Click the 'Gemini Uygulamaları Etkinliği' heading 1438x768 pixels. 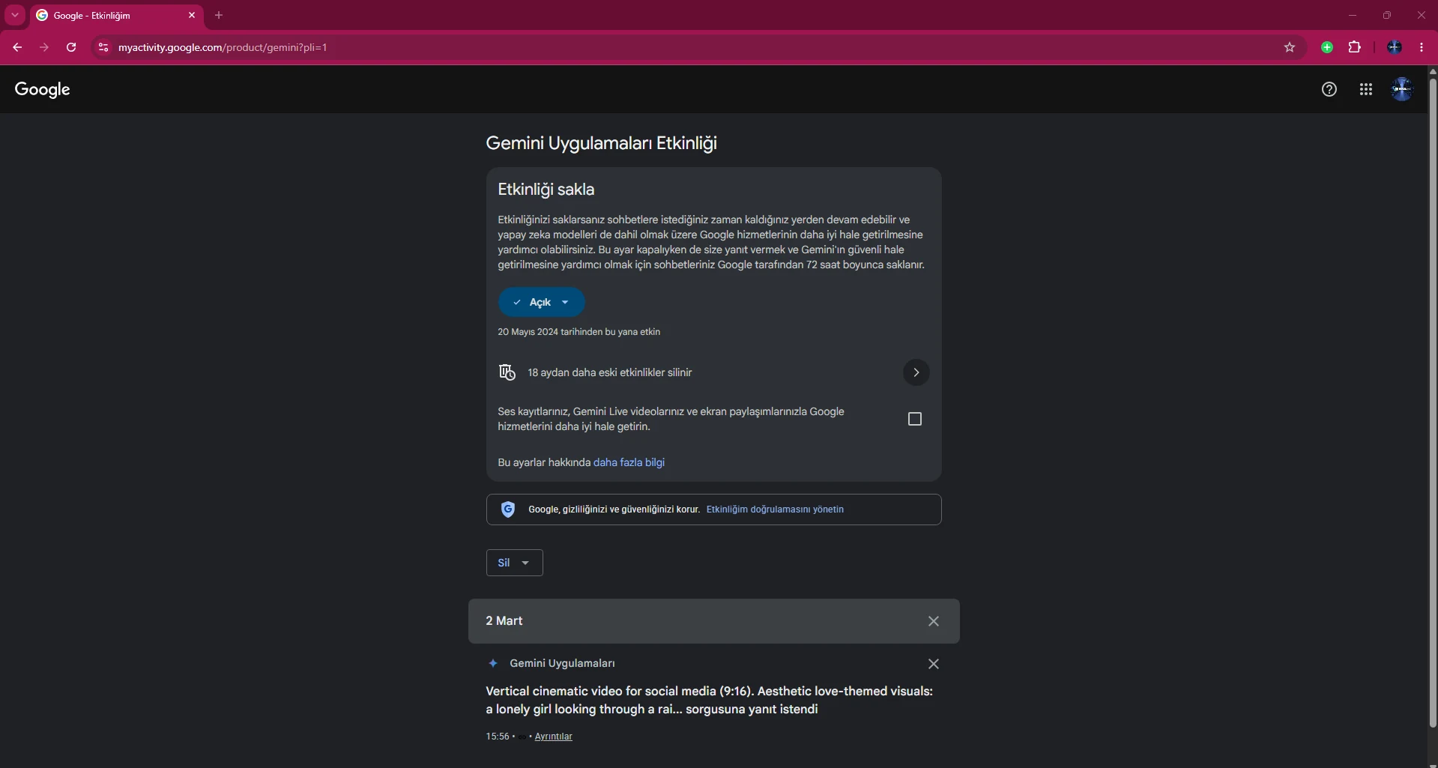click(x=601, y=143)
